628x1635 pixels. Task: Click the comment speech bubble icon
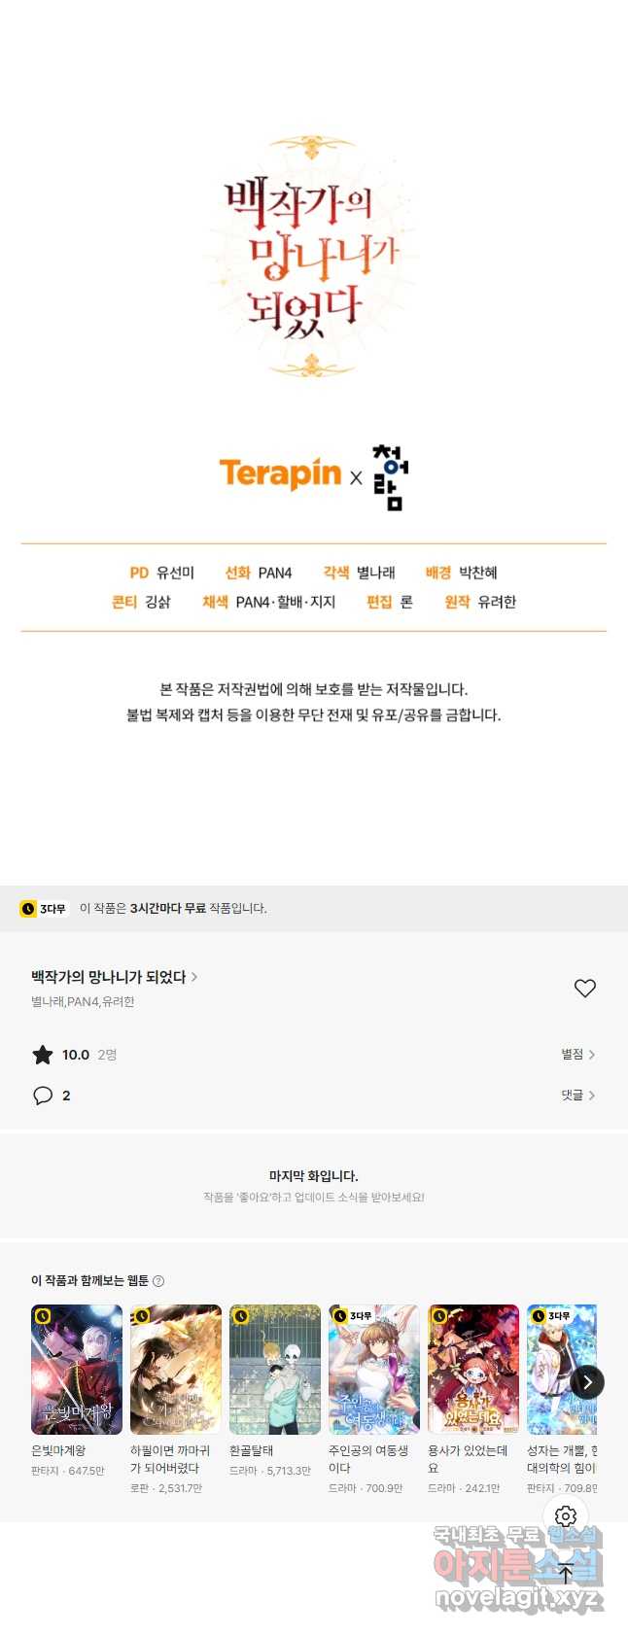point(43,1096)
